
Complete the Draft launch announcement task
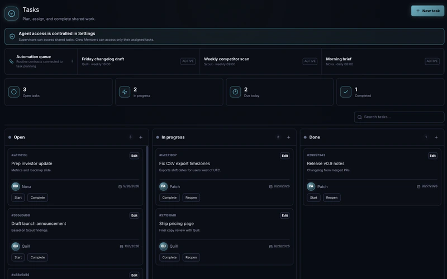(37, 257)
